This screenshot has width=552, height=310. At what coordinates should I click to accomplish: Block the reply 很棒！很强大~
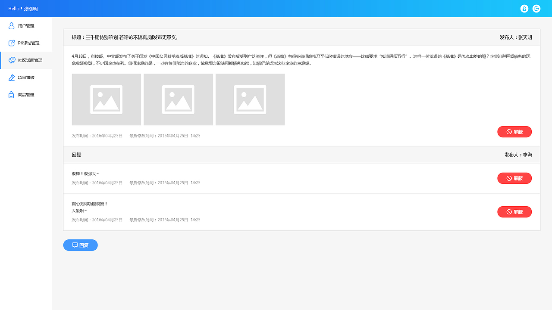tap(514, 178)
